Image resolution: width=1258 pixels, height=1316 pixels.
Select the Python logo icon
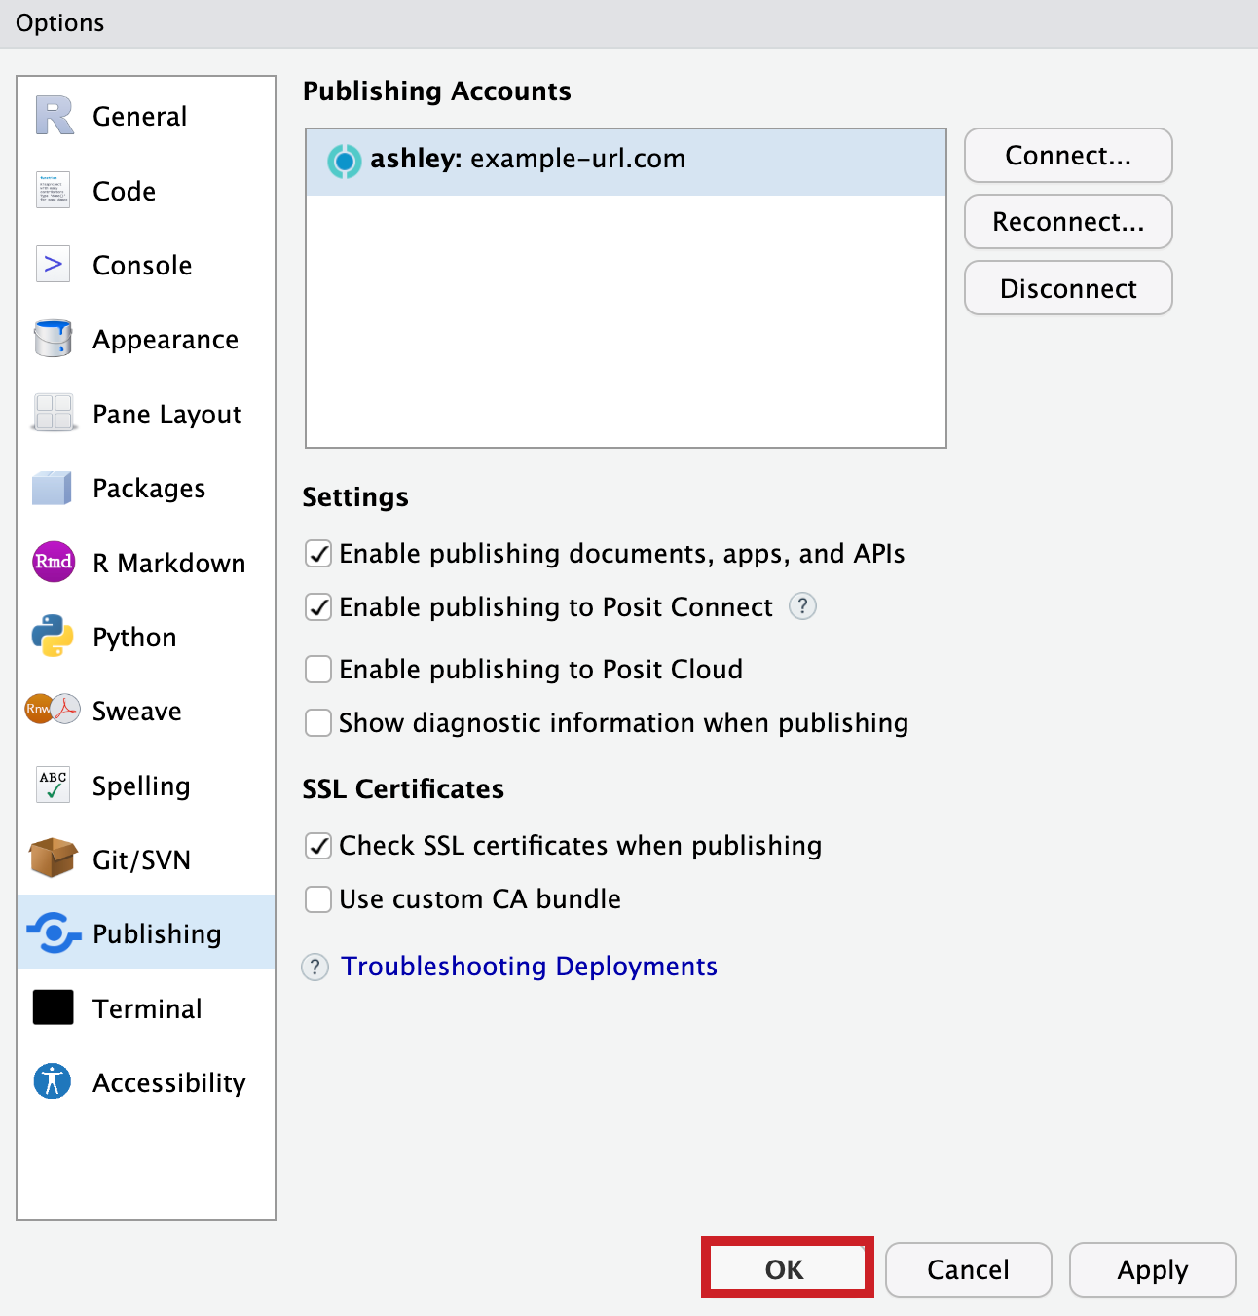(x=53, y=637)
